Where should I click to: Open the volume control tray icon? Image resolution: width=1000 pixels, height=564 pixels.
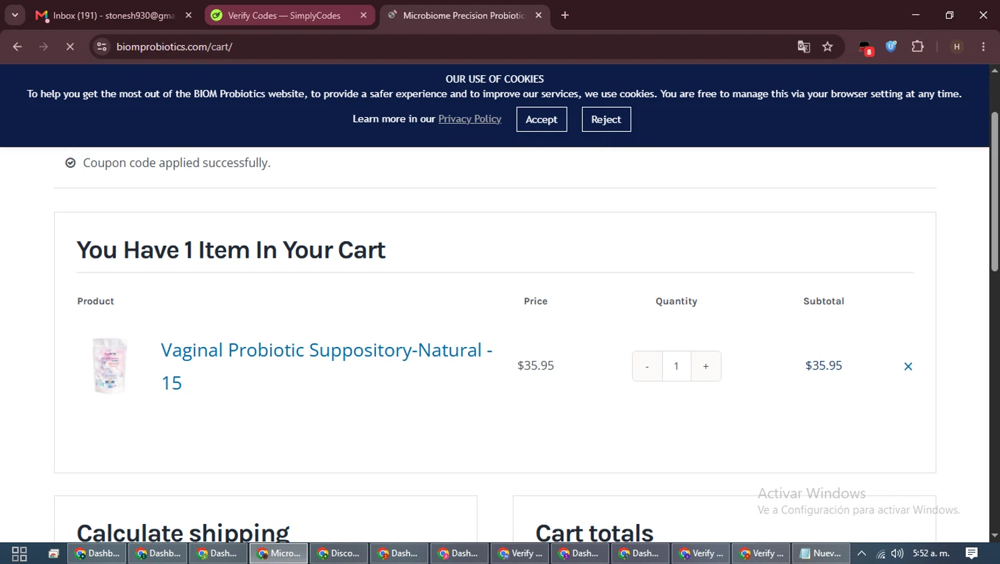(897, 553)
